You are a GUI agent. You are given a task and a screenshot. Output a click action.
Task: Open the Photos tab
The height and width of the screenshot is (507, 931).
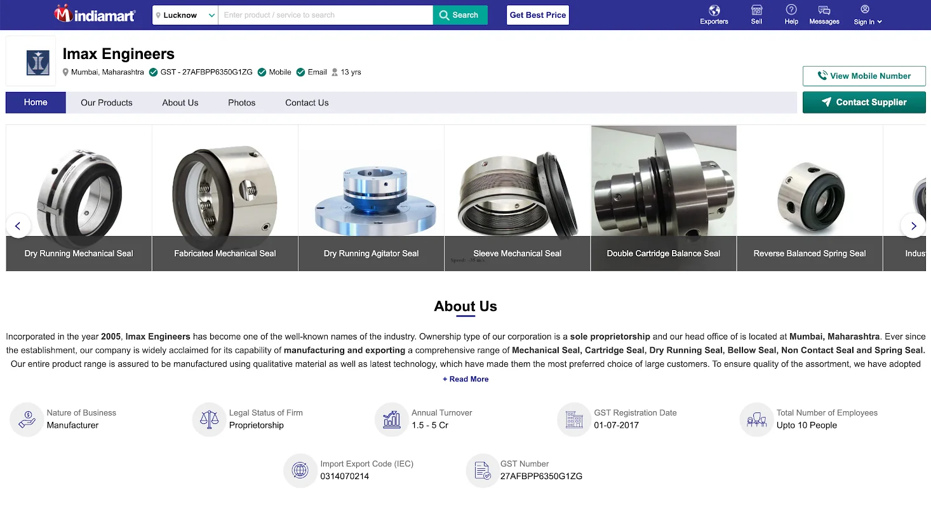pyautogui.click(x=241, y=102)
